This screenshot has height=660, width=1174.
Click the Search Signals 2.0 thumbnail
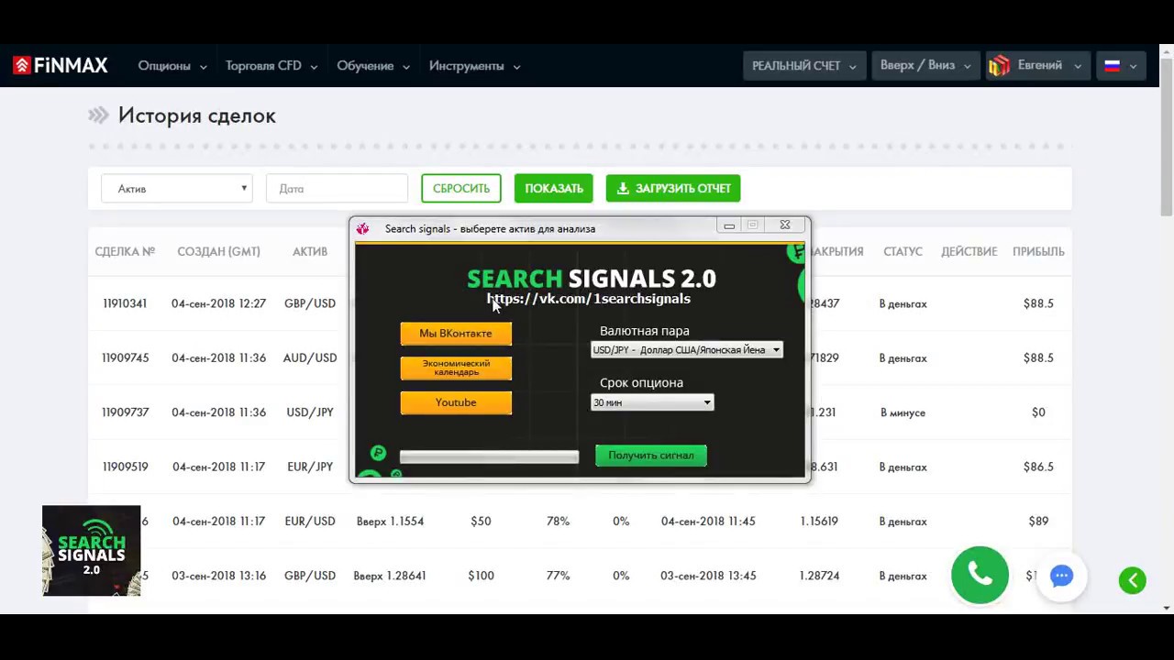tap(92, 551)
